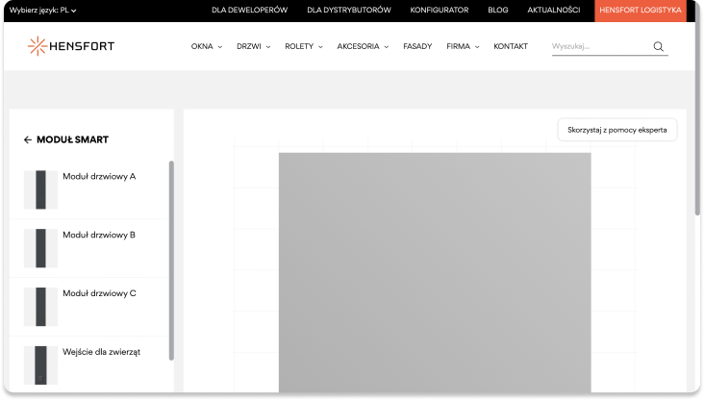
Task: Click the module list scrollbar
Action: (171, 260)
